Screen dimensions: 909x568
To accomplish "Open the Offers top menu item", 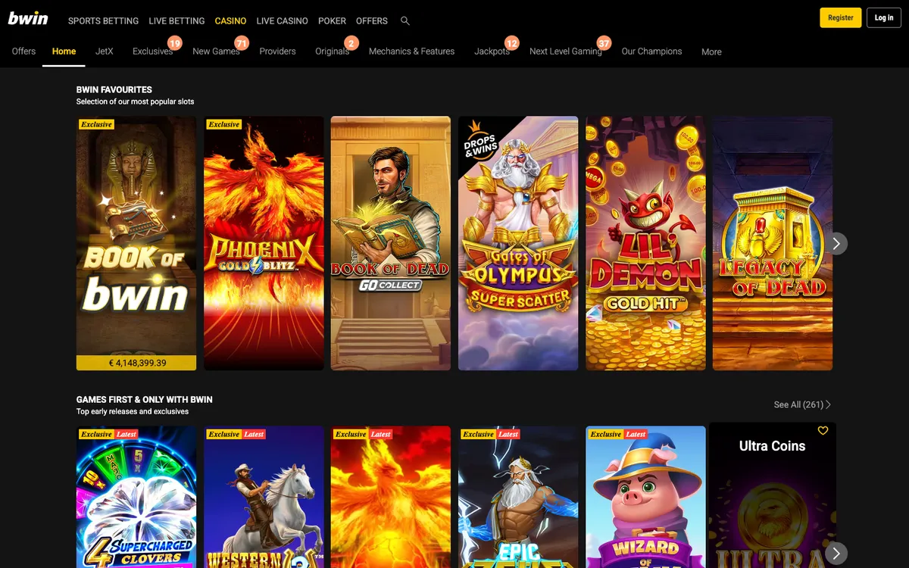I will pyautogui.click(x=372, y=21).
